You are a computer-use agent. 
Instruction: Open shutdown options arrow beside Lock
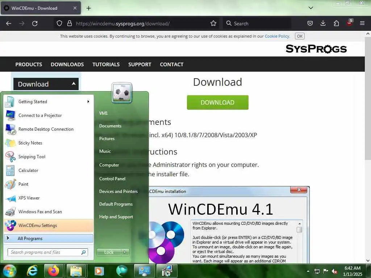(125, 252)
